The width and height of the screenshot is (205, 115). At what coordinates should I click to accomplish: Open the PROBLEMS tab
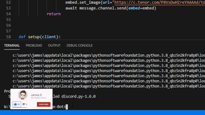click(34, 45)
